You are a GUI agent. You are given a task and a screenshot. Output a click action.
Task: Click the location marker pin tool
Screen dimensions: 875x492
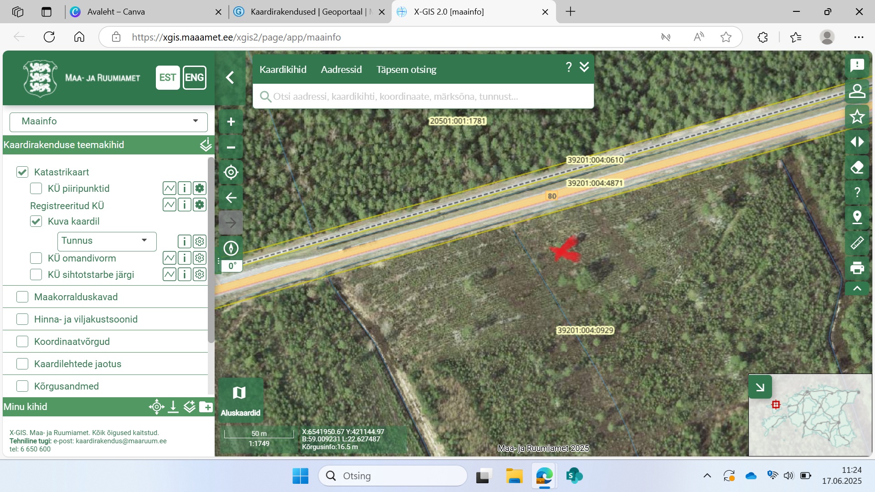click(x=857, y=217)
